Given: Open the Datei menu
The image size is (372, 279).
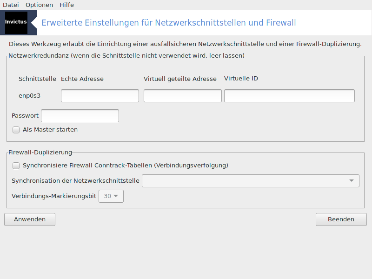Looking at the screenshot, I should pyautogui.click(x=11, y=5).
